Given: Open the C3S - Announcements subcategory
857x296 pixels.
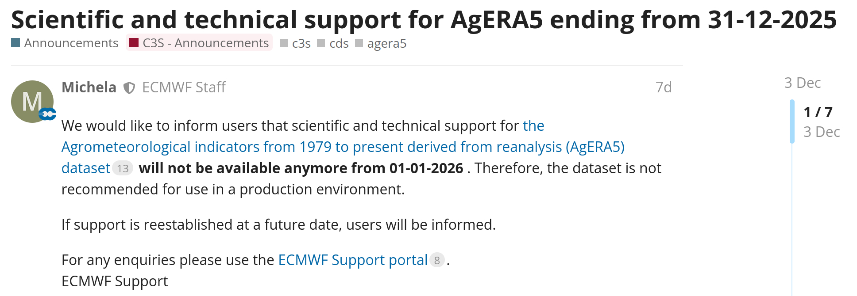Looking at the screenshot, I should click(205, 43).
